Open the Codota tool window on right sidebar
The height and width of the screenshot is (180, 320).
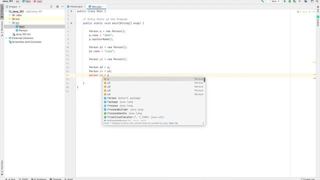318,20
